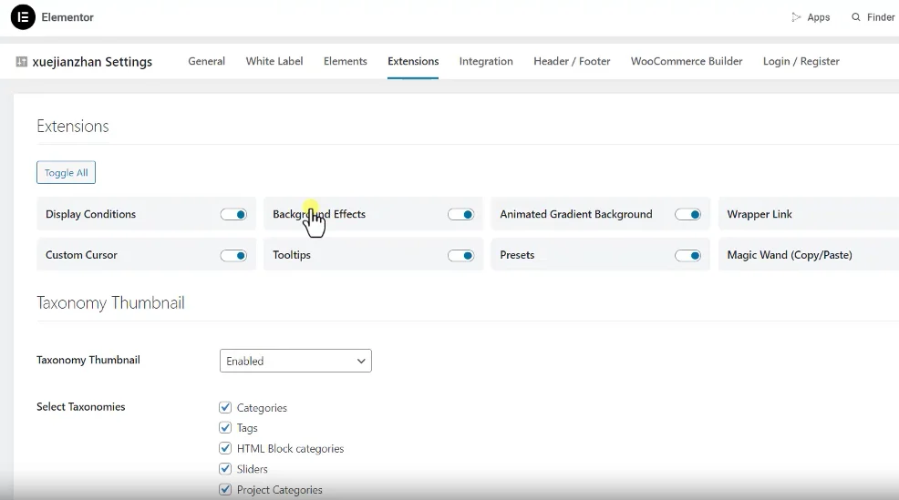Uncheck the HTML Block categories checkbox
Image resolution: width=899 pixels, height=500 pixels.
click(x=225, y=448)
